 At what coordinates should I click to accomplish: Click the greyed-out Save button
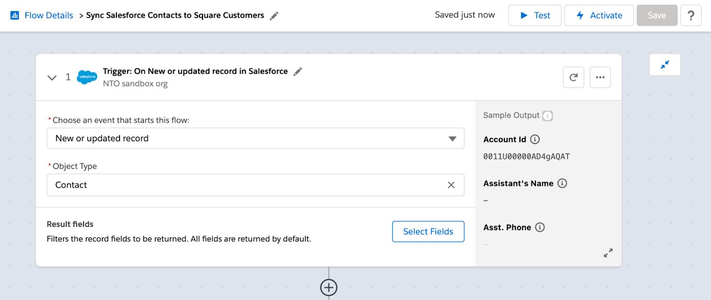coord(656,16)
